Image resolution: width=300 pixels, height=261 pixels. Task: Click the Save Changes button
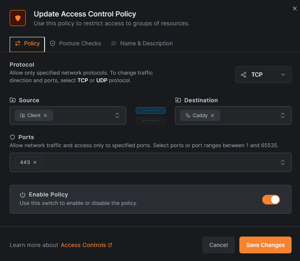[265, 245]
